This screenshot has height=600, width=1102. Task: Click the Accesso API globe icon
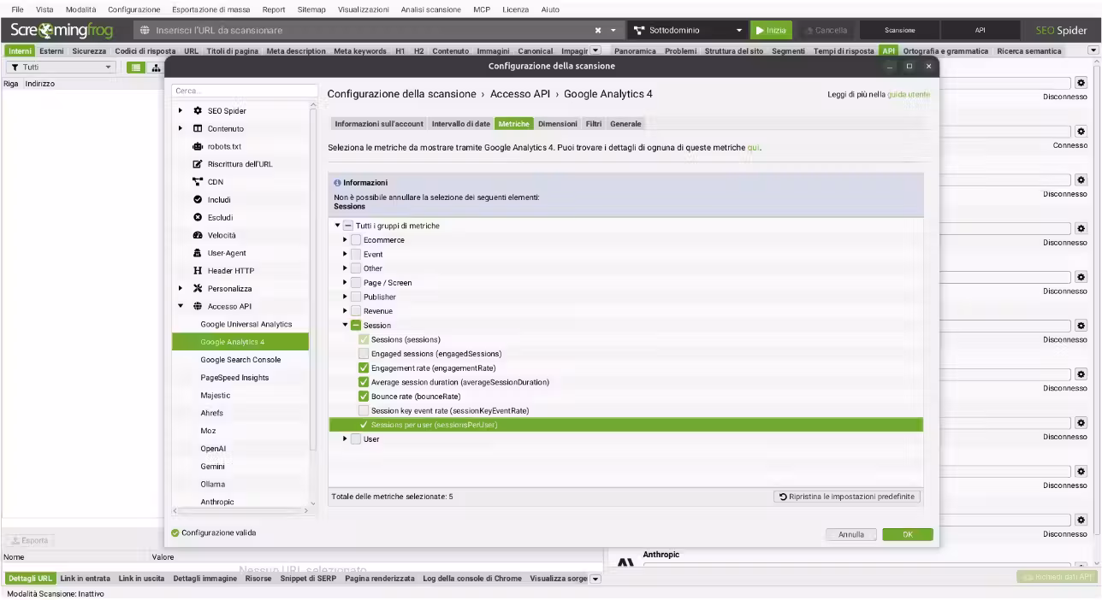(198, 307)
